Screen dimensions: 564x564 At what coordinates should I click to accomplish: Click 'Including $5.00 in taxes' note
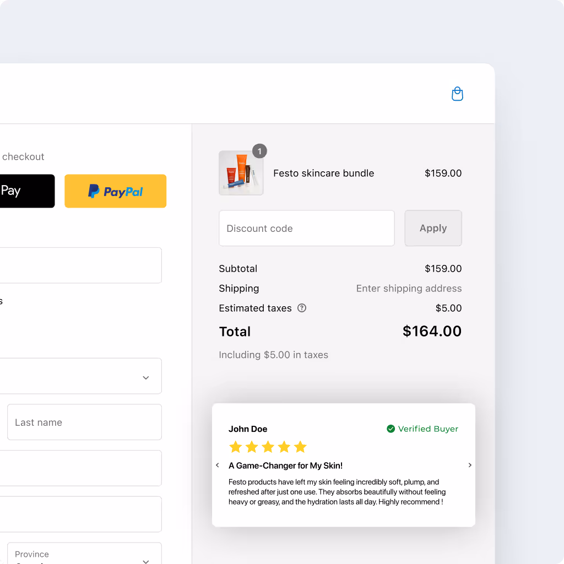click(x=273, y=355)
